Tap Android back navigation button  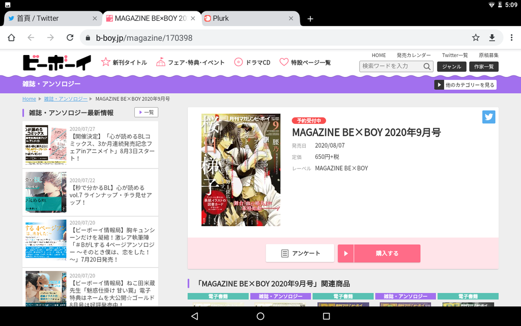pyautogui.click(x=195, y=316)
